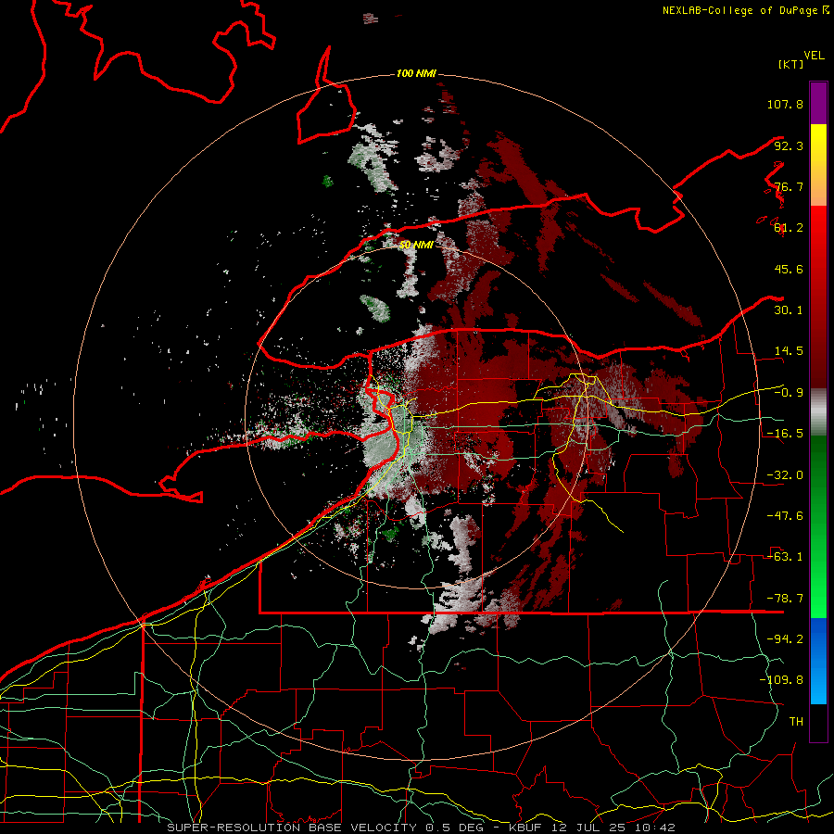The image size is (834, 834).
Task: Click the 45.6 value on velocity scale
Action: tap(789, 269)
